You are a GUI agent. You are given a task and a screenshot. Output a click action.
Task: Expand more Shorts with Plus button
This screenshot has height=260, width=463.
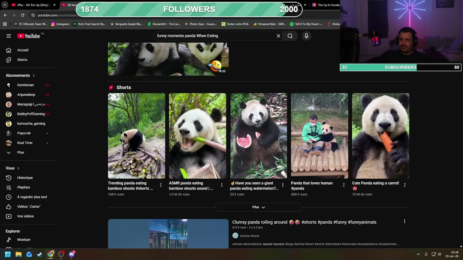pyautogui.click(x=259, y=207)
